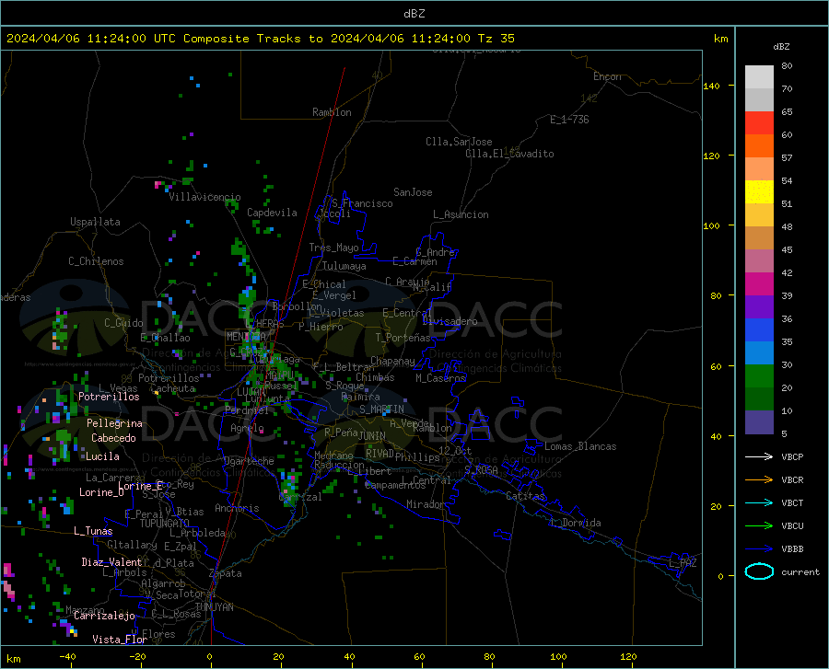This screenshot has width=829, height=669.
Task: Click the S_MARTIN map label
Action: (381, 409)
